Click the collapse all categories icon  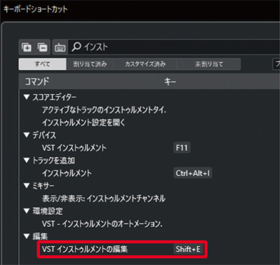[x=43, y=47]
